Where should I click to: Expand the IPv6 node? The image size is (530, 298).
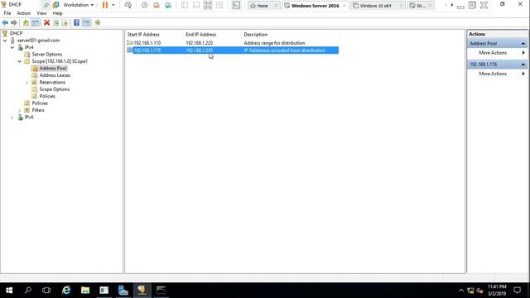point(12,118)
